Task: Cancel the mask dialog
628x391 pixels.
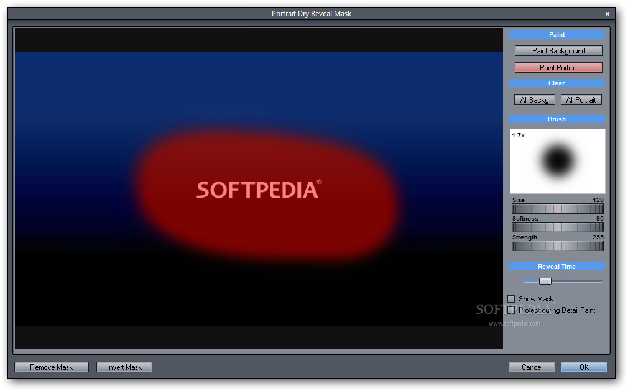Action: [x=532, y=367]
